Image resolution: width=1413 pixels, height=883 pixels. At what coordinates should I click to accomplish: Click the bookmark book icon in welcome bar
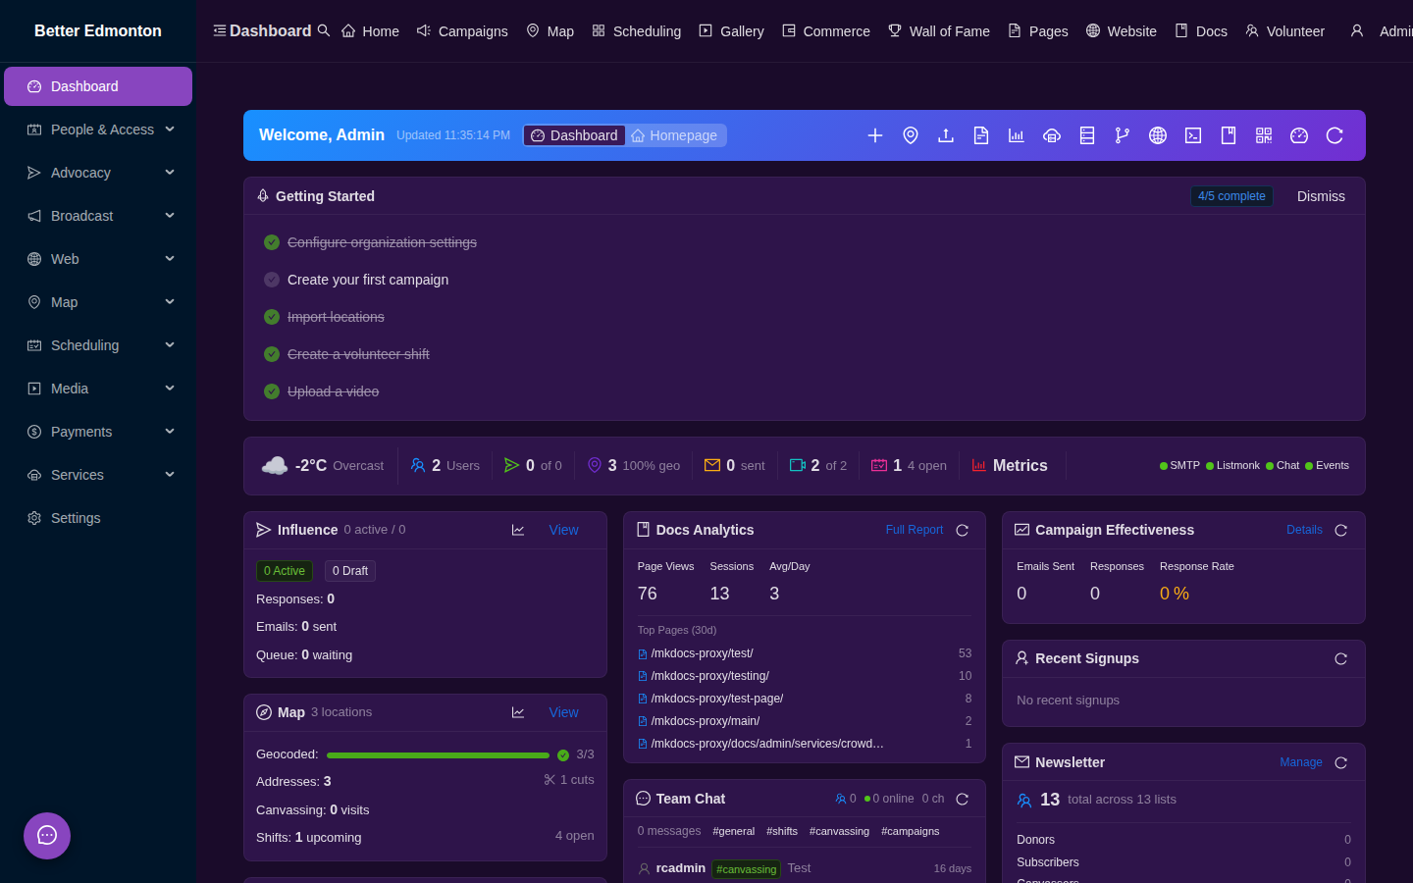coord(1229,135)
